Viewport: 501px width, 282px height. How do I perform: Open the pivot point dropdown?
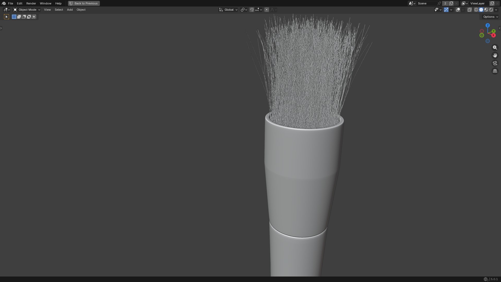pos(244,10)
